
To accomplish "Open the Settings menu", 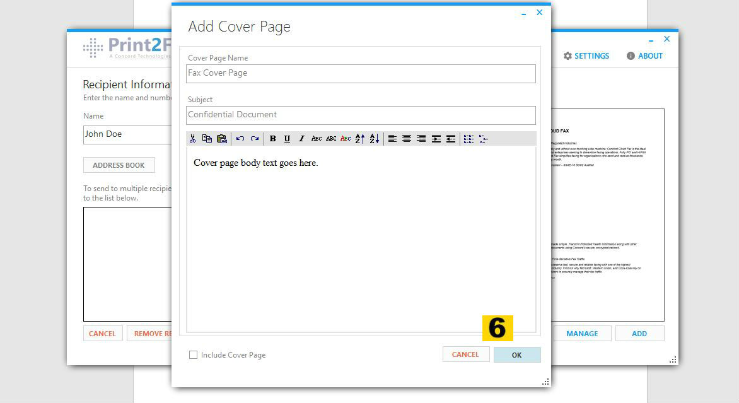I will point(586,56).
